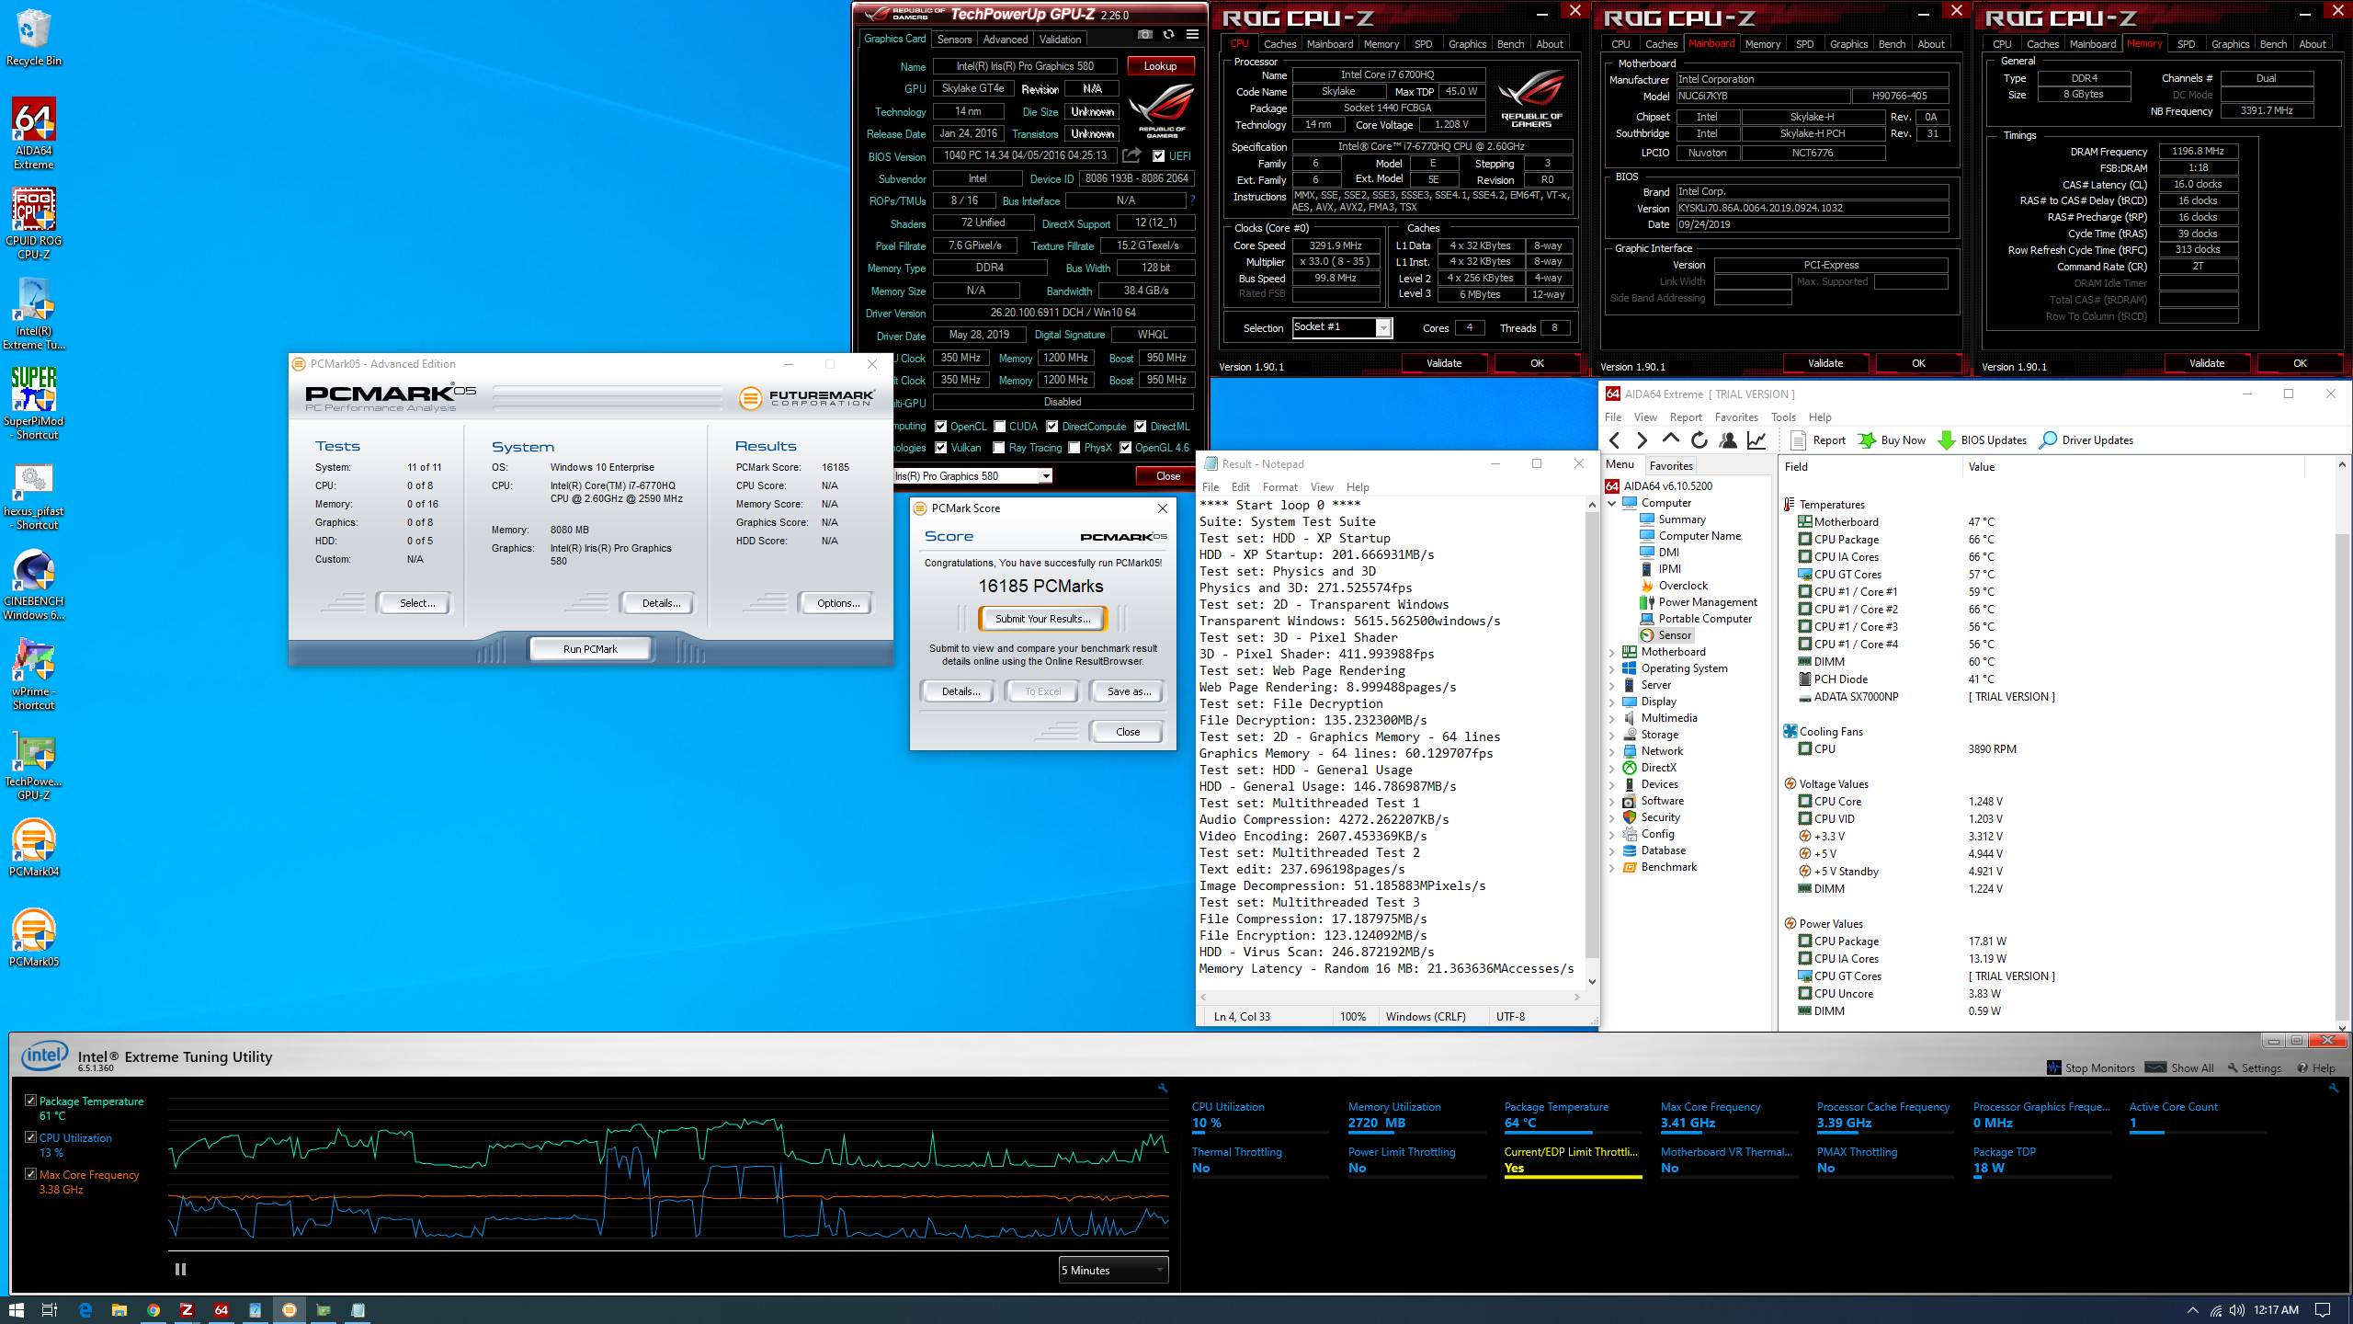Open Chrome from taskbar
2353x1324 pixels.
coord(153,1309)
